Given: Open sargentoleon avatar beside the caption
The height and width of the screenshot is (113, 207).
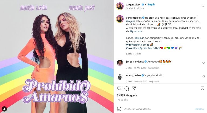Looking at the screenshot, I should [x=120, y=19].
